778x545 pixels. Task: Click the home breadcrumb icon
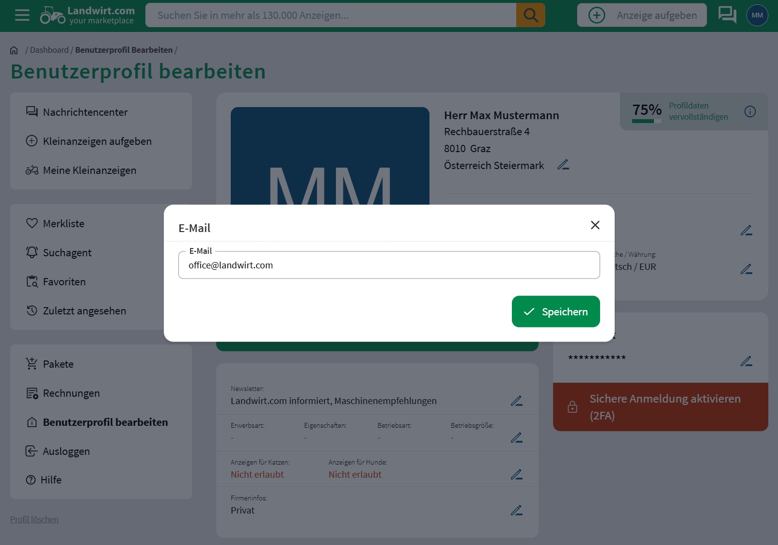(14, 50)
